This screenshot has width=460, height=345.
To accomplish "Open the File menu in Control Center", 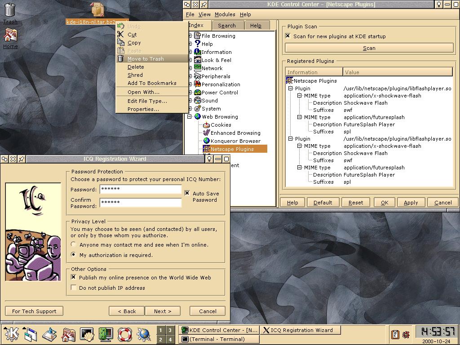I will coord(190,14).
